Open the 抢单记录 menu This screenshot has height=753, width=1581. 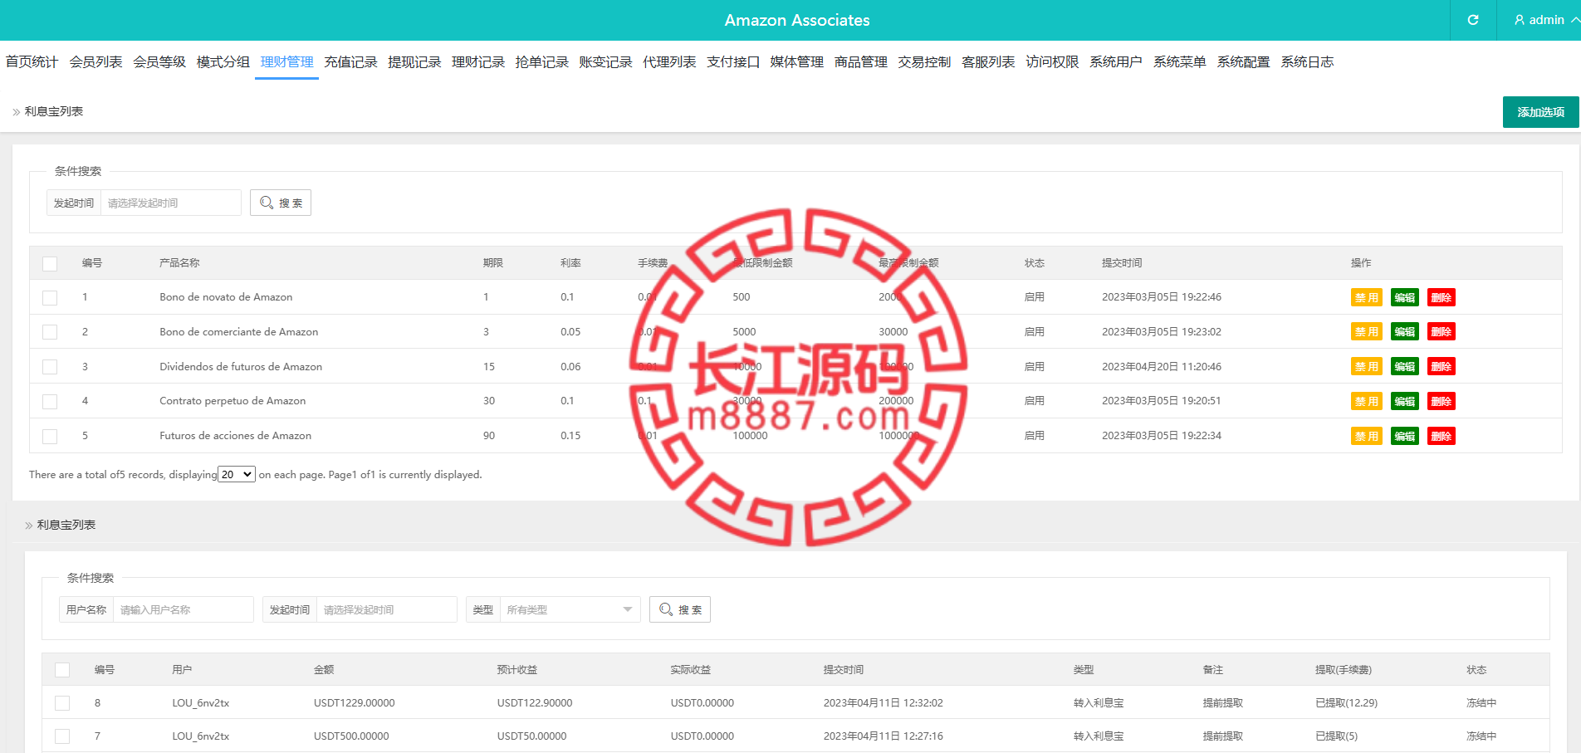point(541,62)
